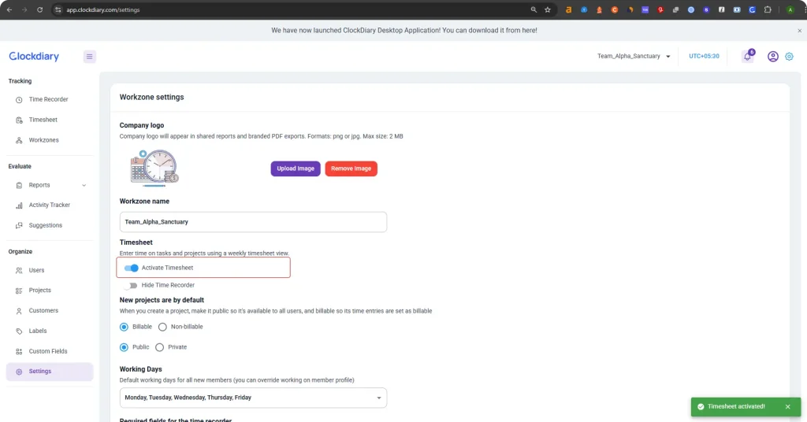
Task: Go to Workzones in sidebar
Action: click(44, 140)
